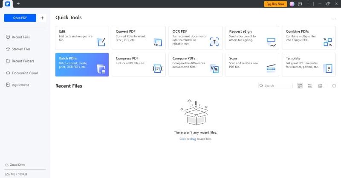Viewport: 341px width, 178px height.
Task: Select Starred Files in sidebar
Action: (x=21, y=49)
